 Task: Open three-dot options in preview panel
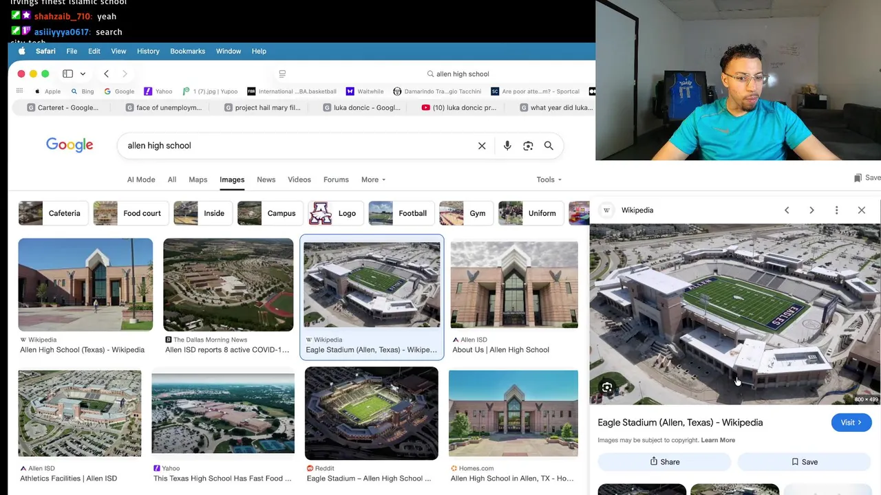point(836,210)
